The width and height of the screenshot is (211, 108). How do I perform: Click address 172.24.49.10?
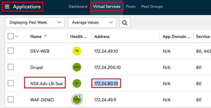(106, 51)
